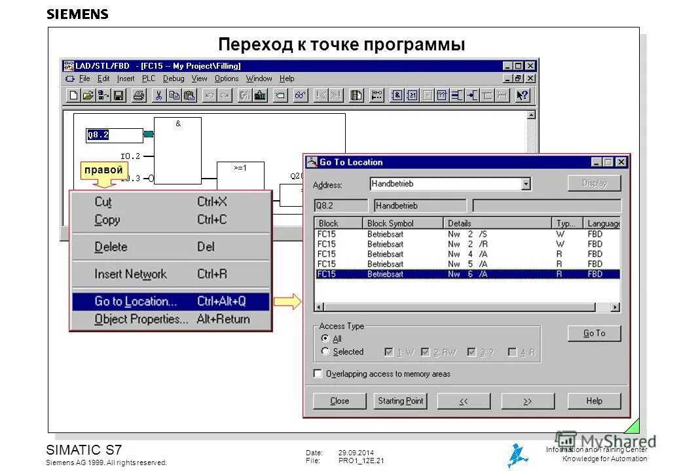The image size is (681, 471).
Task: Select the Selected access type radio button
Action: pos(325,351)
